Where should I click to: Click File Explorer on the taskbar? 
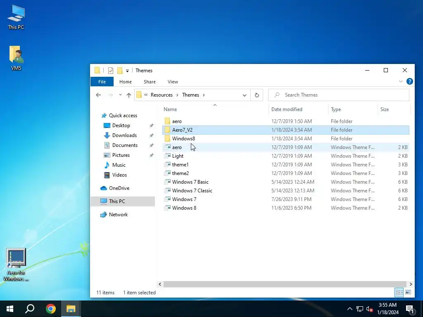pos(71,309)
